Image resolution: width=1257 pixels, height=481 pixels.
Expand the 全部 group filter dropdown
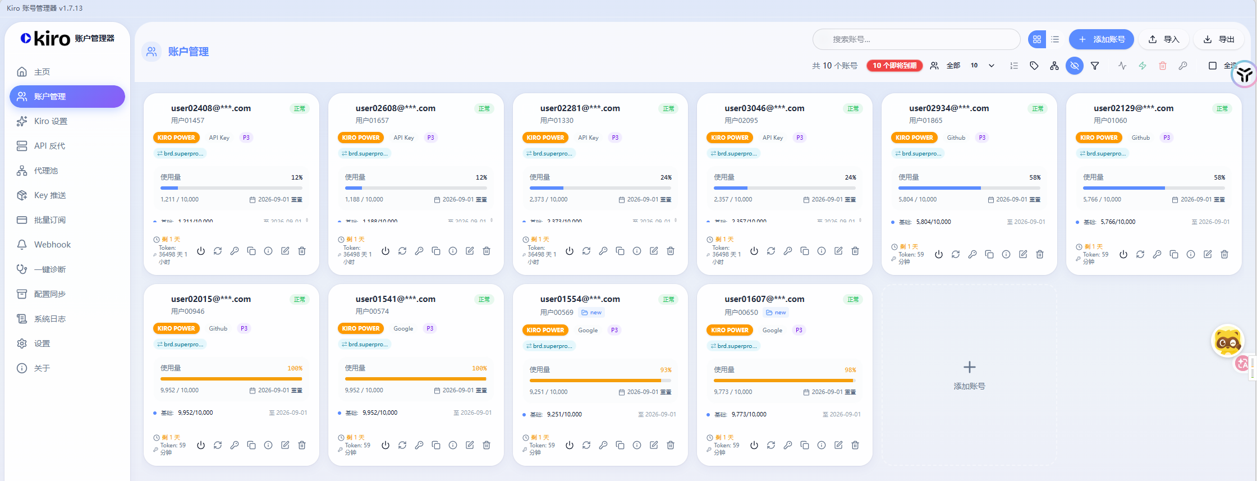962,66
